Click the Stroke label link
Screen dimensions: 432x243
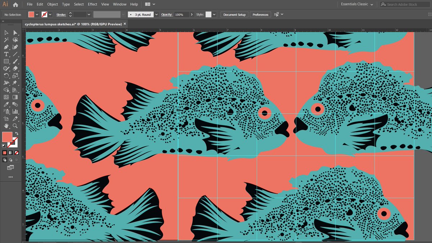61,15
